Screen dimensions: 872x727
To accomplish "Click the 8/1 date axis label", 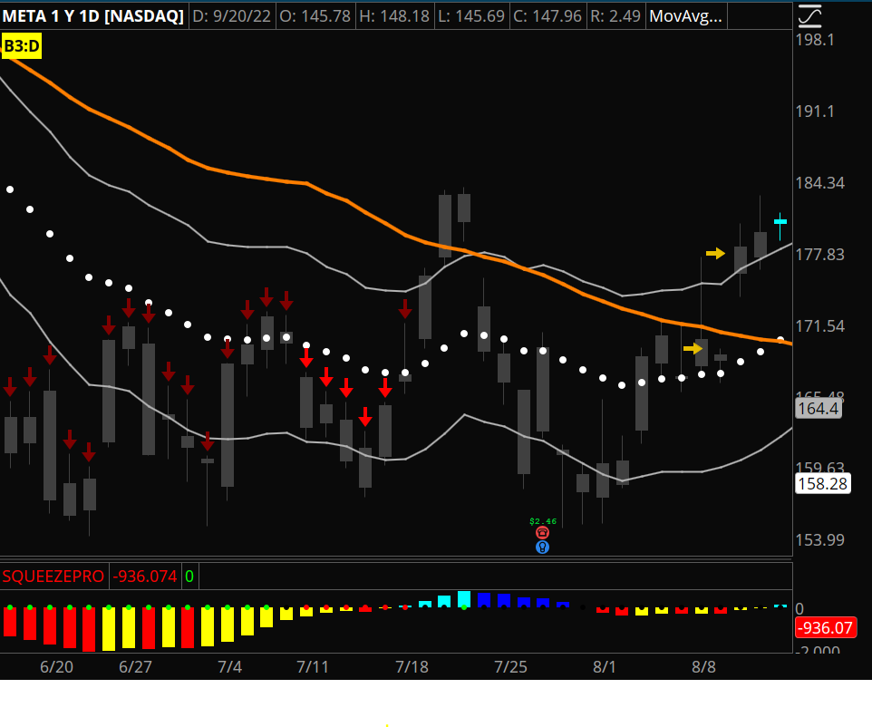I will [x=605, y=666].
